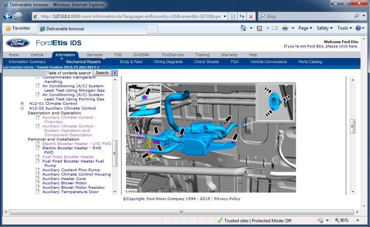This screenshot has height=227, width=370.
Task: Click the Privacy Policy link
Action: coord(227,199)
